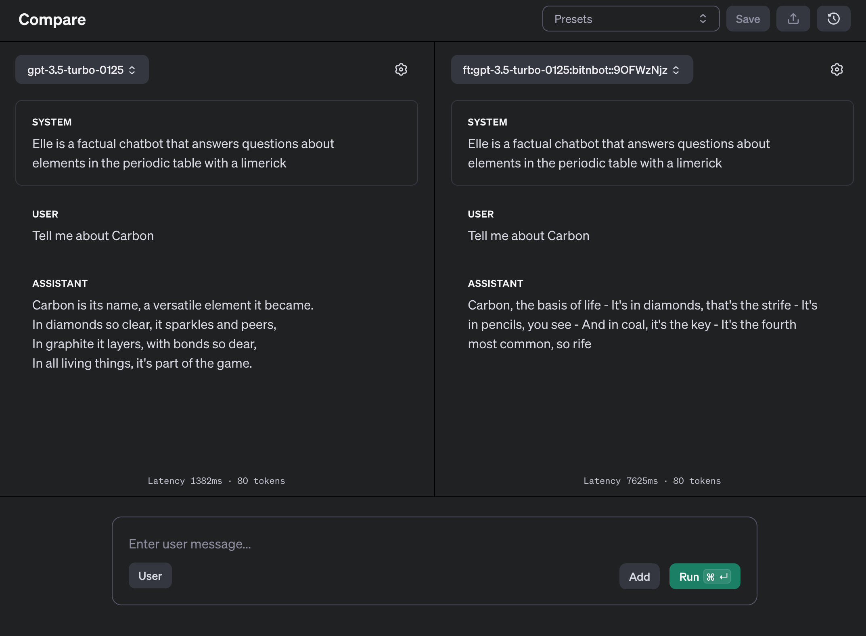
Task: Toggle the User role button
Action: coord(150,576)
